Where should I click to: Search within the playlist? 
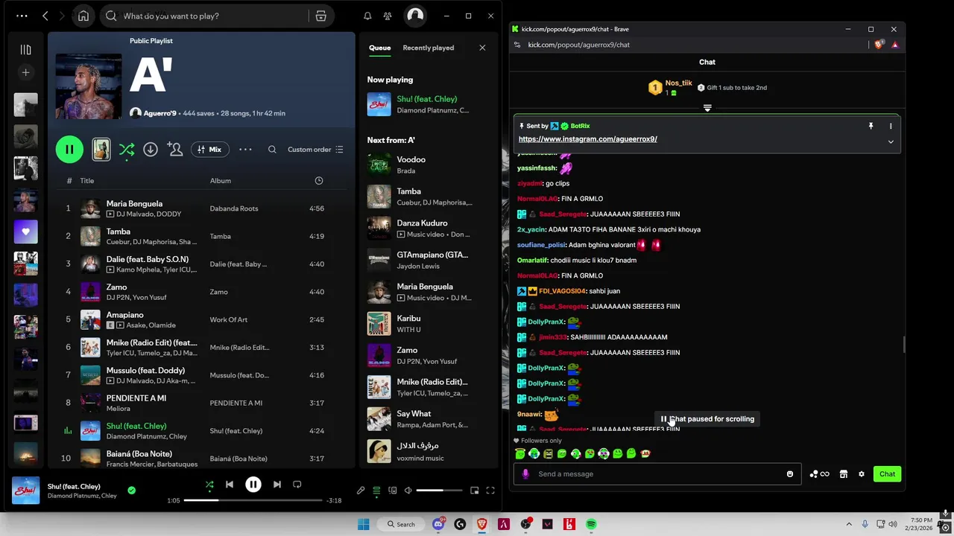(x=272, y=150)
